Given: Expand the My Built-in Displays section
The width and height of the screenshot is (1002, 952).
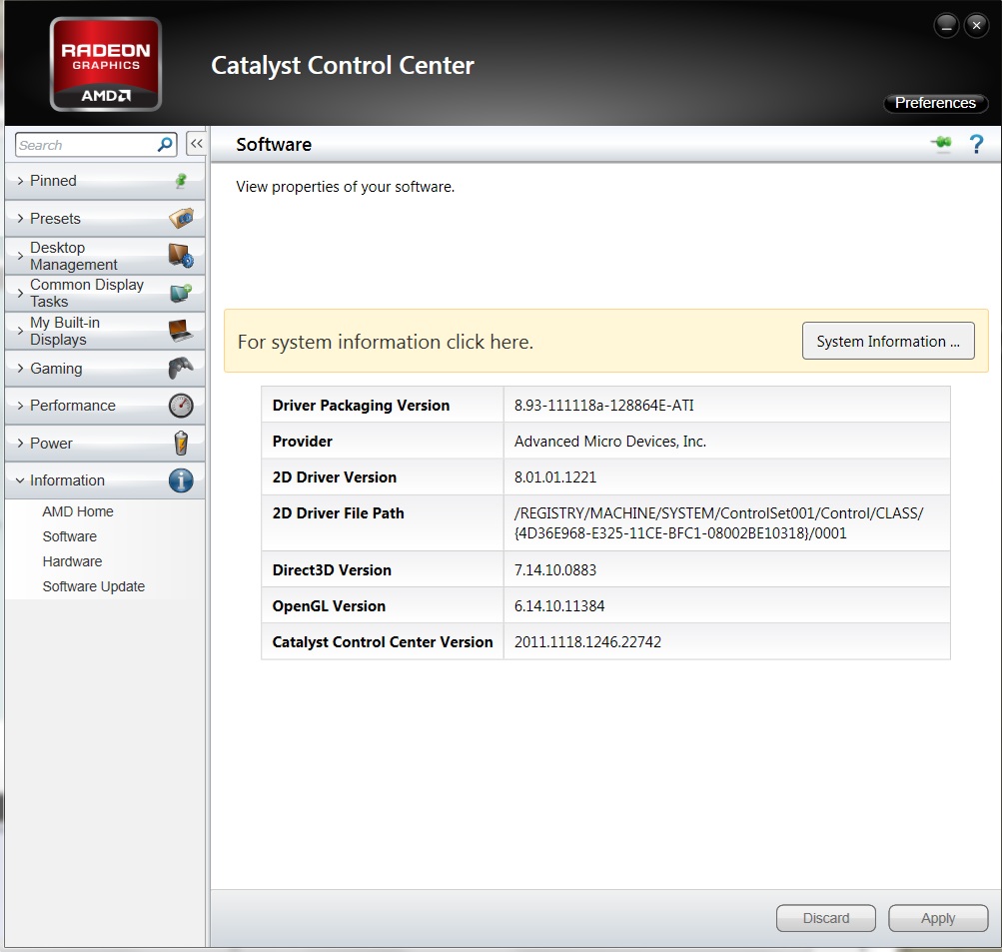Looking at the screenshot, I should pyautogui.click(x=105, y=331).
